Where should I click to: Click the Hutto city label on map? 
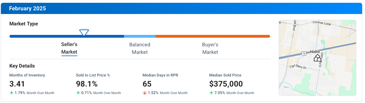coord(315,52)
